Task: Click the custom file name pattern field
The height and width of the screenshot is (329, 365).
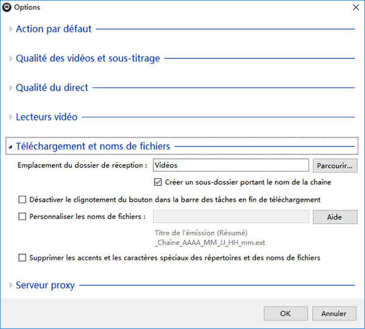Action: pyautogui.click(x=231, y=216)
